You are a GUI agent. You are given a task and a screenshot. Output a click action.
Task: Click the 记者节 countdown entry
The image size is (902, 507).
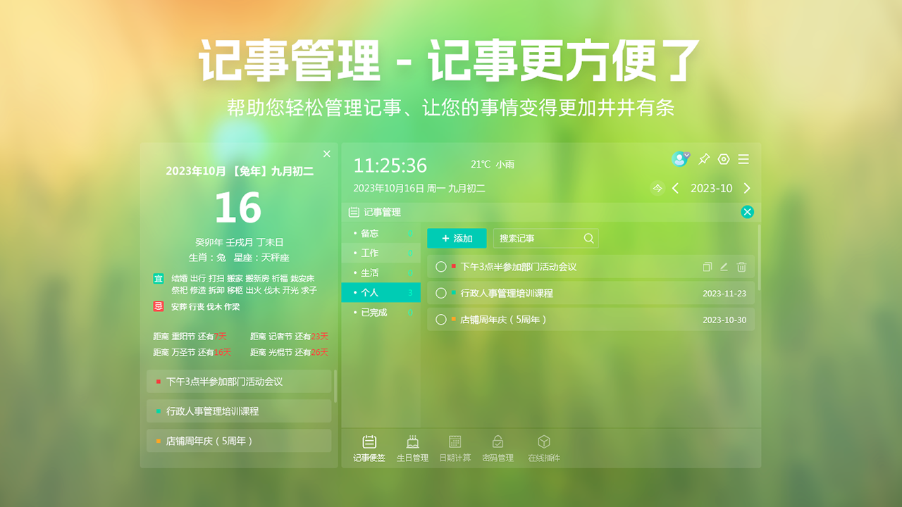pyautogui.click(x=289, y=337)
